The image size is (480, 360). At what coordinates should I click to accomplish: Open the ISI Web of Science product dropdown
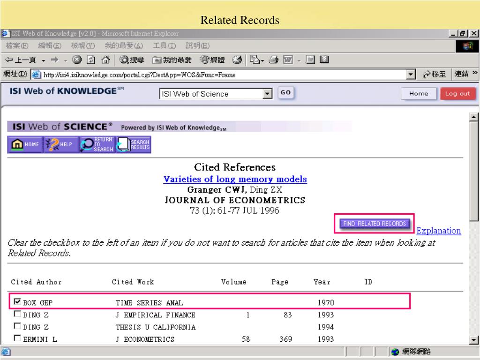tap(267, 94)
